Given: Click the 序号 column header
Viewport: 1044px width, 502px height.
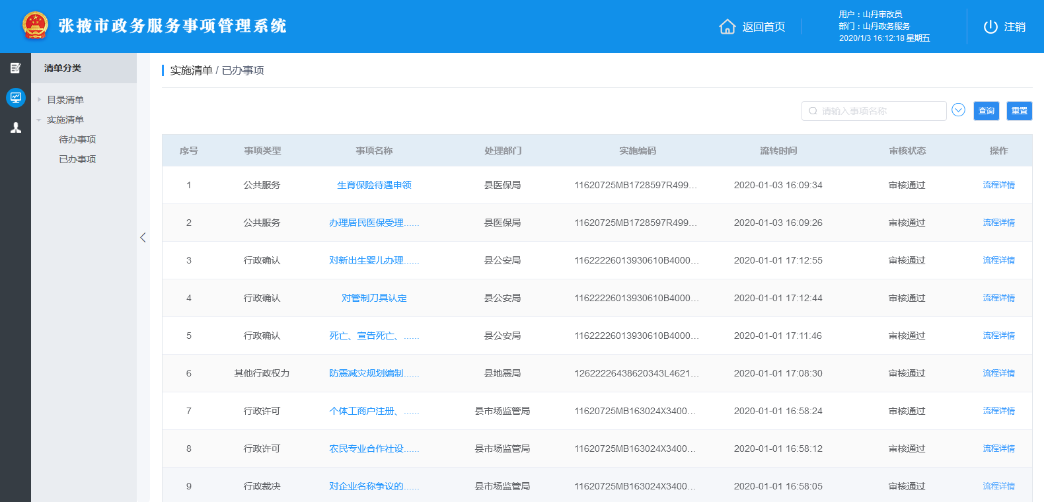Looking at the screenshot, I should click(x=189, y=151).
